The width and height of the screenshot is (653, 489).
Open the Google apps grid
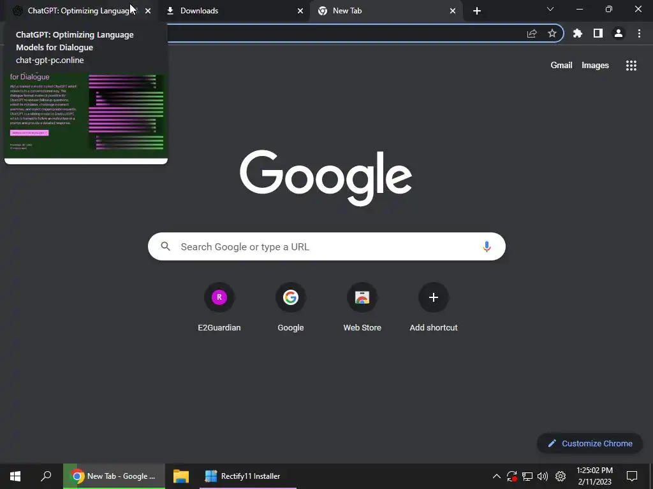pos(631,66)
